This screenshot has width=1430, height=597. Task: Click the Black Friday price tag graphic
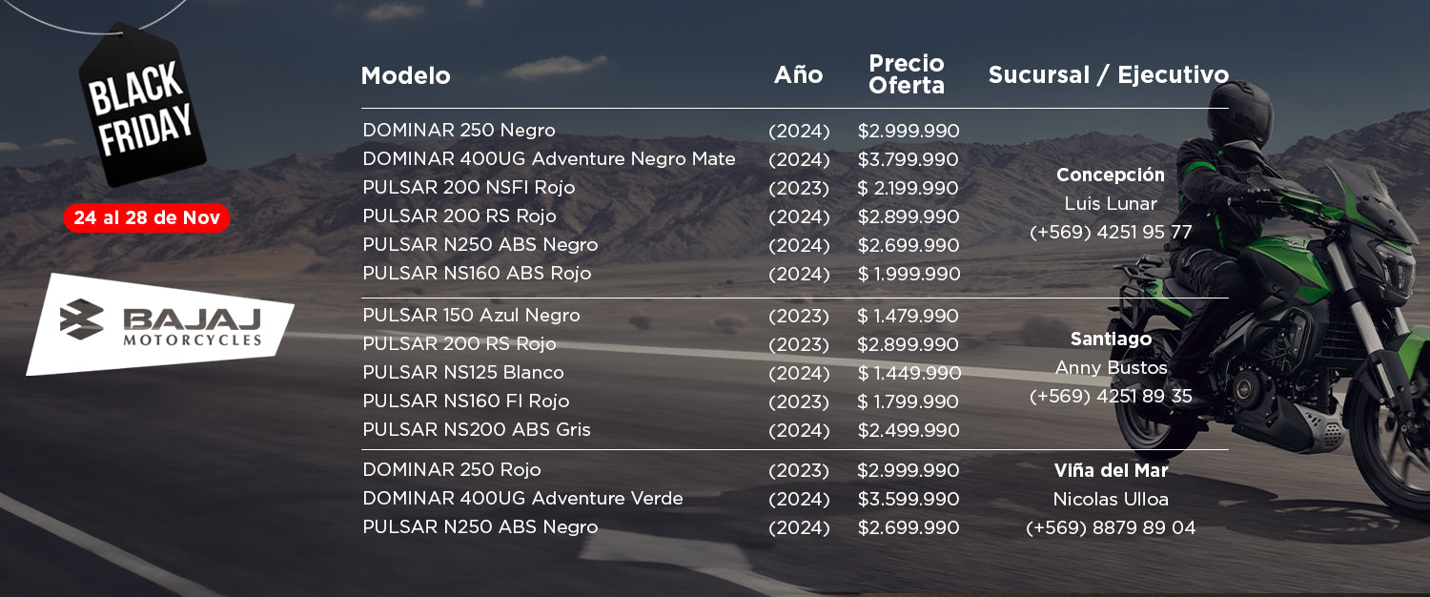coord(142,106)
